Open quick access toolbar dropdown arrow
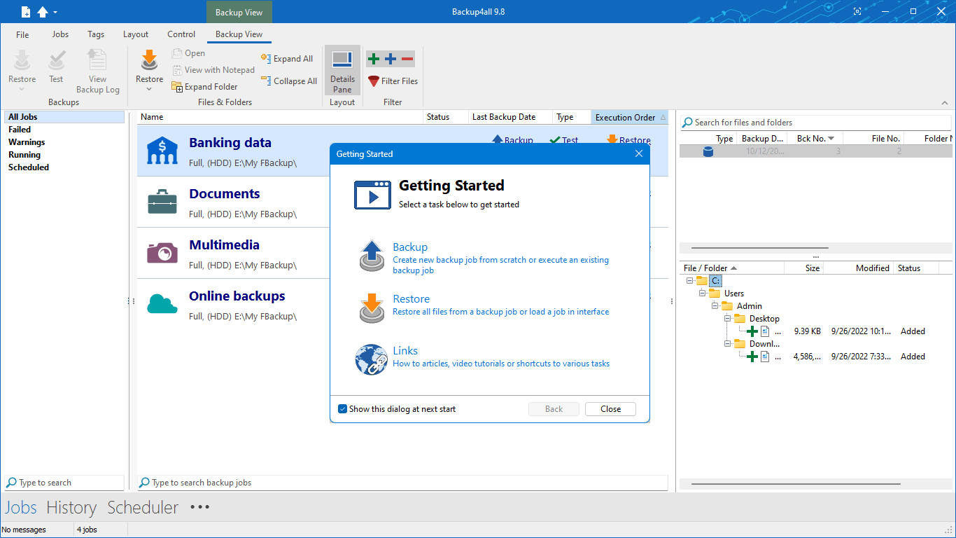Viewport: 956px width, 538px height. [x=55, y=13]
